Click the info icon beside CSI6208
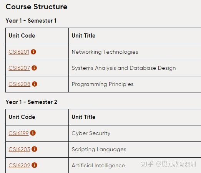The height and width of the screenshot is (173, 201). point(35,84)
